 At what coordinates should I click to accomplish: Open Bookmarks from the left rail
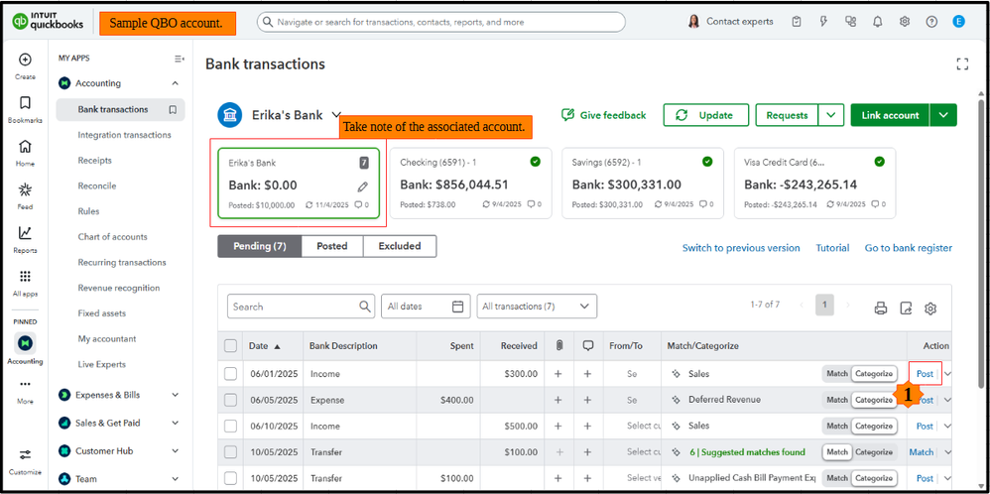pyautogui.click(x=25, y=103)
